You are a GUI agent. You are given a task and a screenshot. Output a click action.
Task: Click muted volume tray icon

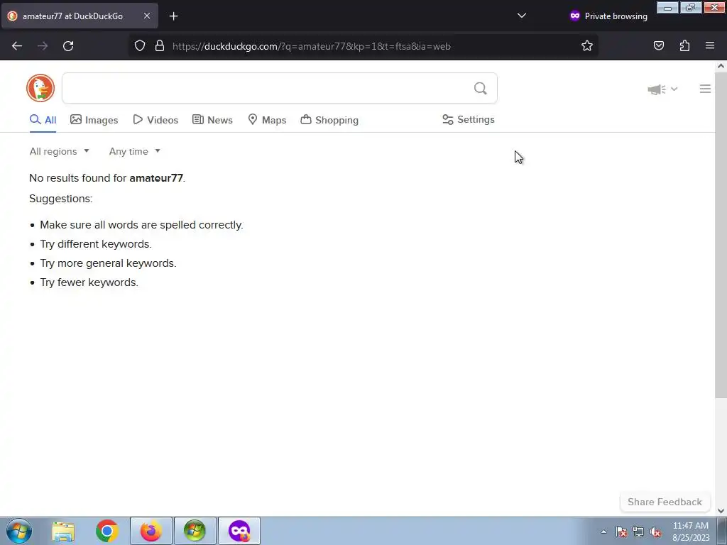pos(655,532)
